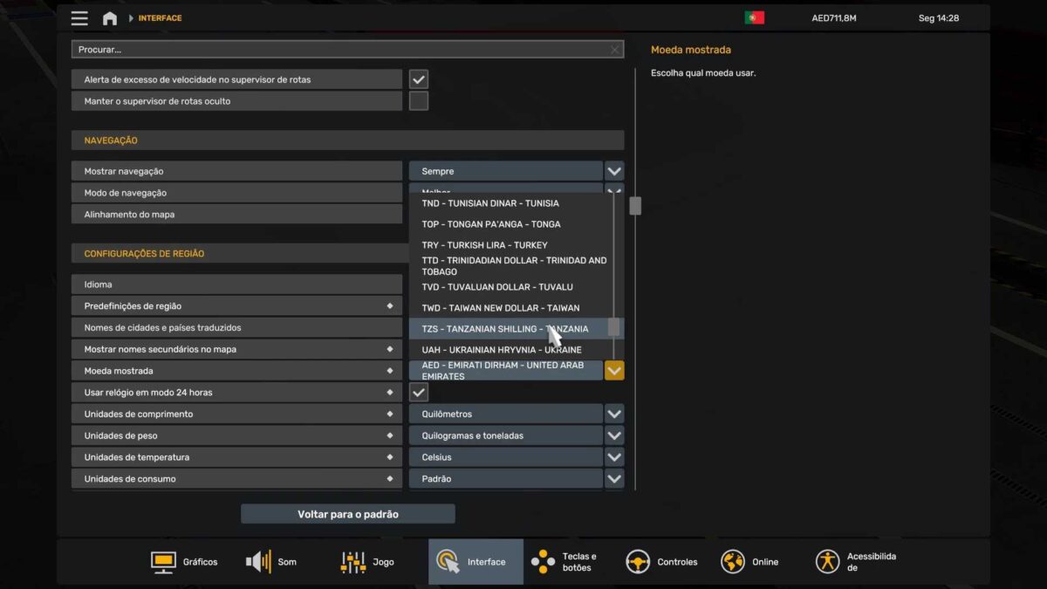1047x589 pixels.
Task: Go to the home screen icon
Action: coord(110,18)
